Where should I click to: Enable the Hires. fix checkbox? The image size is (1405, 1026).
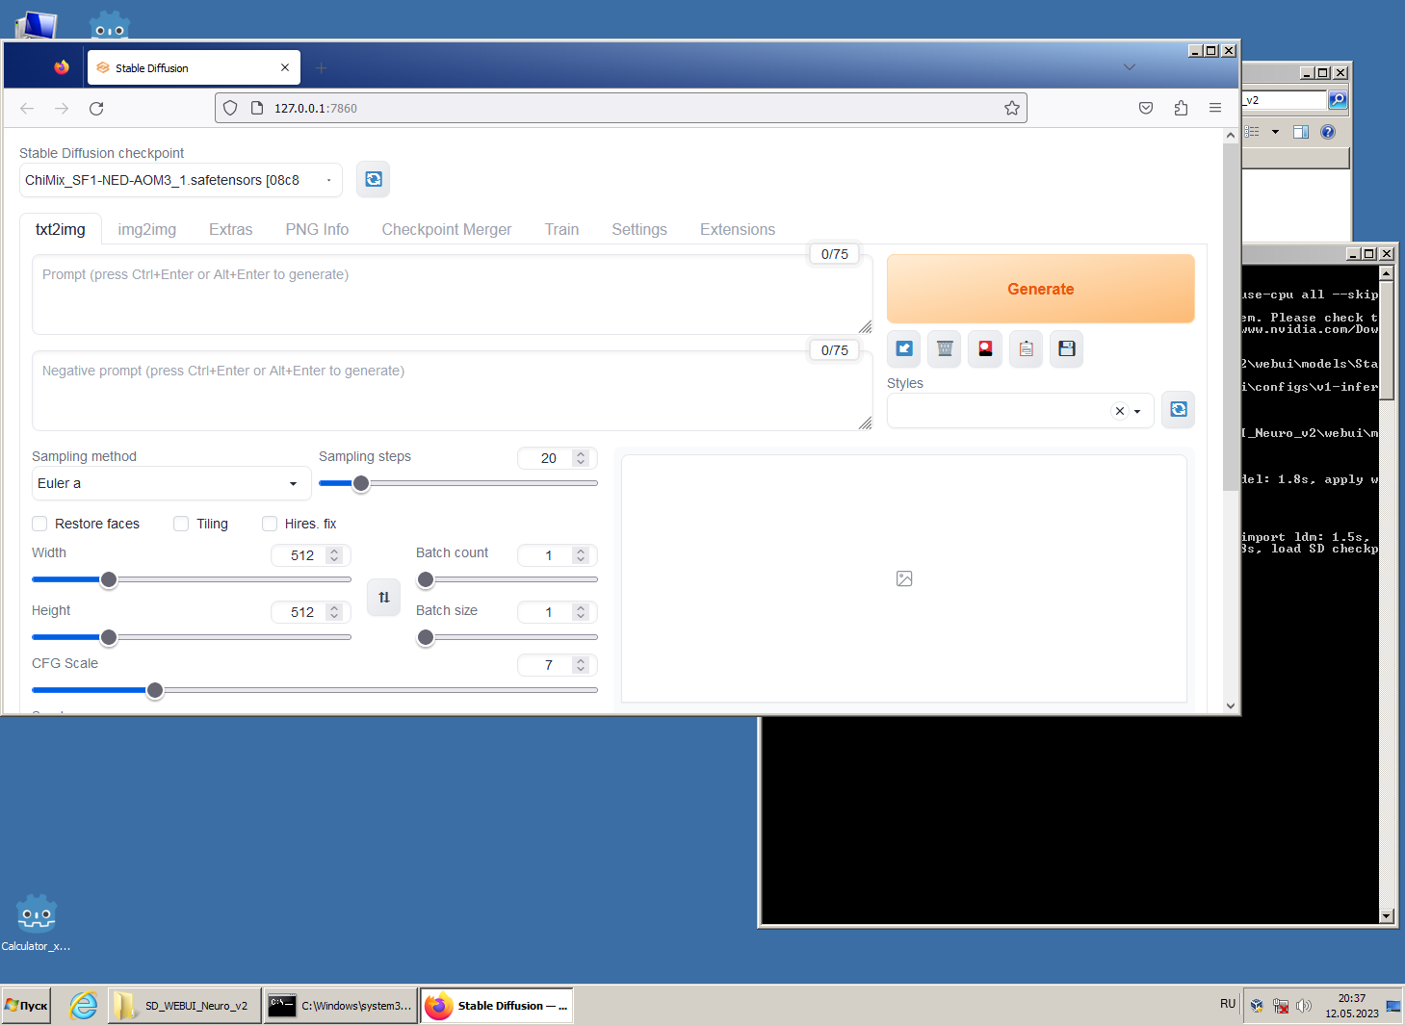coord(270,524)
